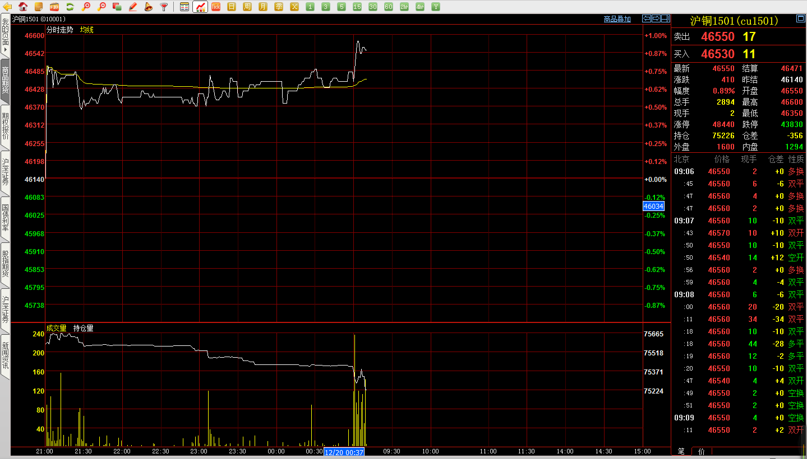
Task: Select the 15-minute period button
Action: (x=357, y=7)
